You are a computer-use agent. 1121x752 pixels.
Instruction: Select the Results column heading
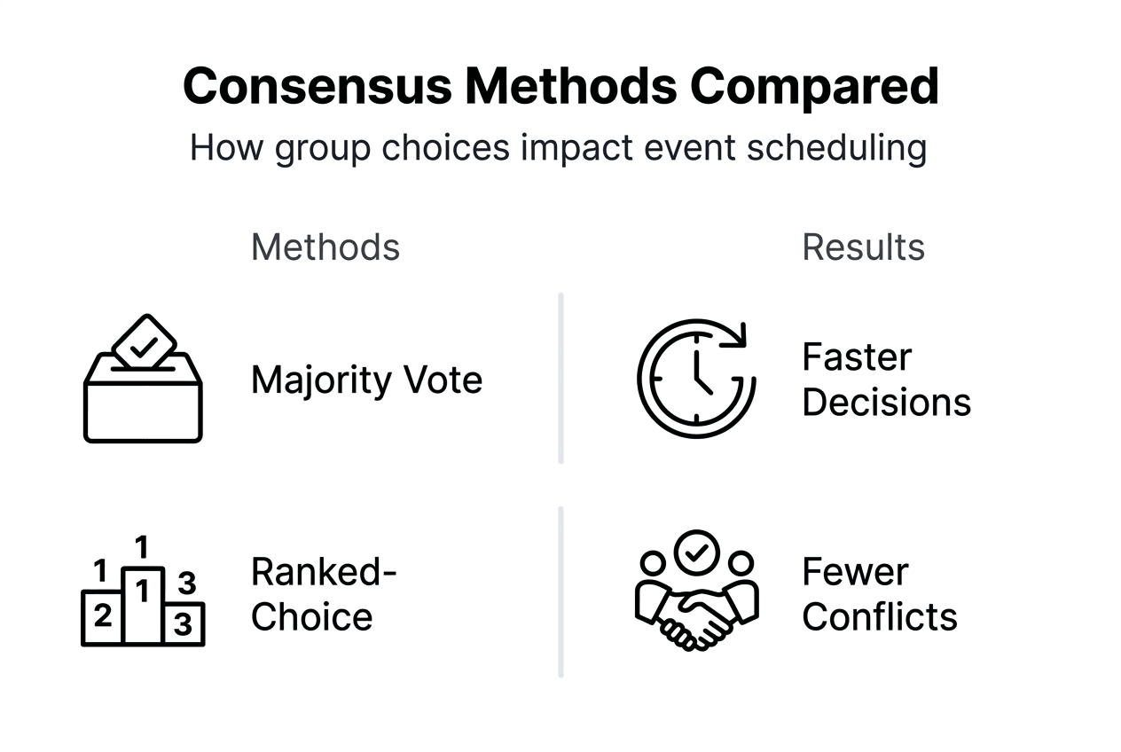tap(863, 247)
